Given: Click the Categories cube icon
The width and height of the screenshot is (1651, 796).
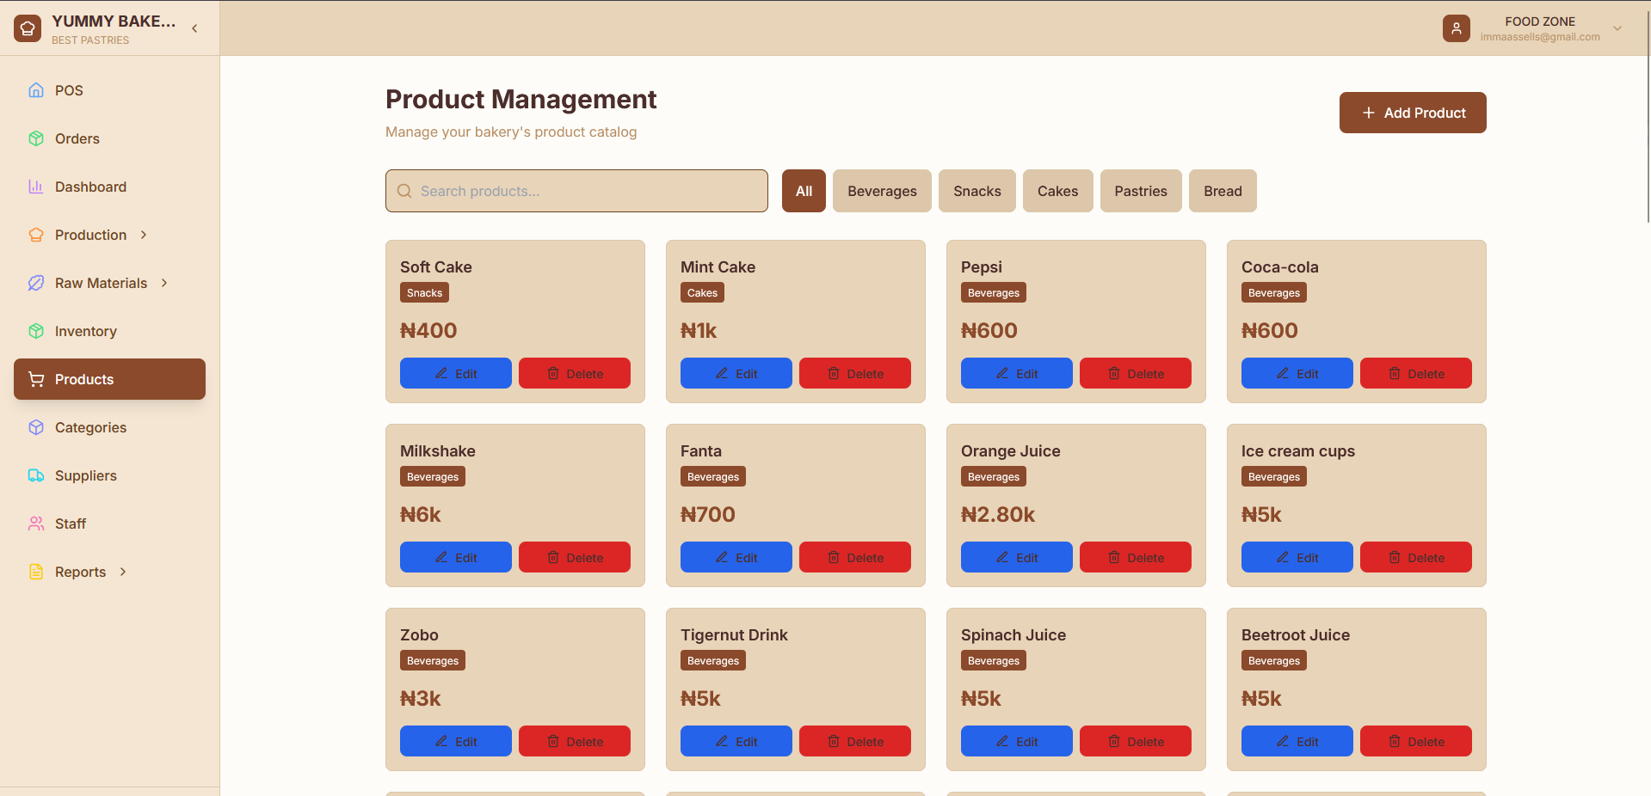Looking at the screenshot, I should 36,427.
